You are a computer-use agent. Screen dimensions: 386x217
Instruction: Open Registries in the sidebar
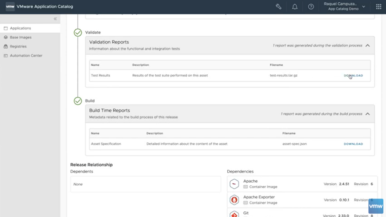pos(18,46)
